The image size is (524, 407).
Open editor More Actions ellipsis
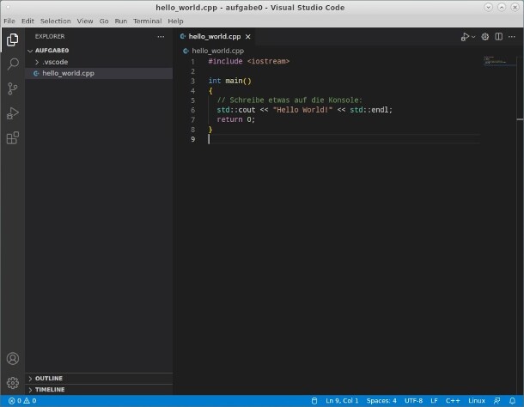(512, 37)
